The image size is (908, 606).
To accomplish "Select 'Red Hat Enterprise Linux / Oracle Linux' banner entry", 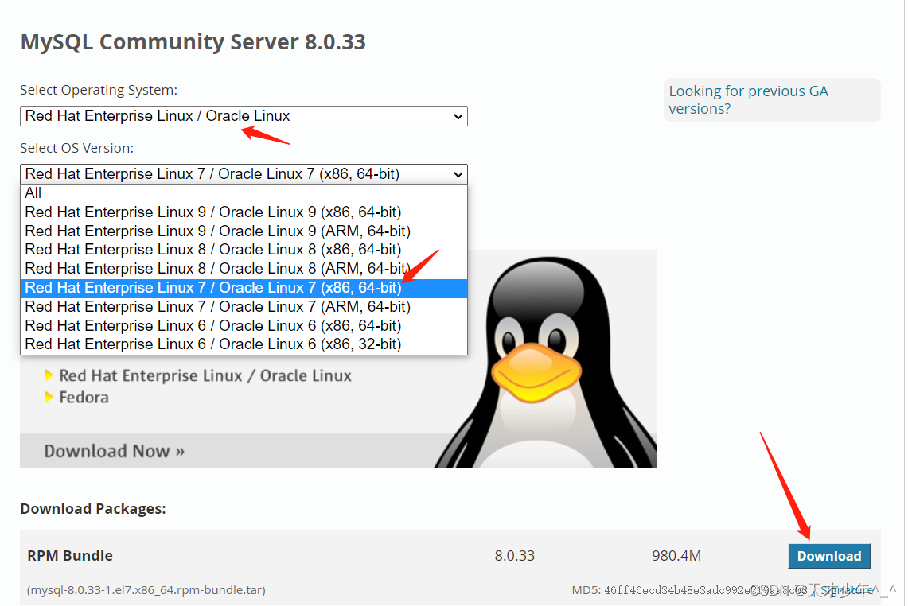I will 203,375.
